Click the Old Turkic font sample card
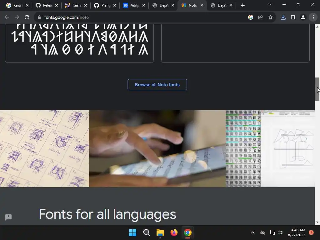Screen dimensions: 320x240 pos(79,43)
